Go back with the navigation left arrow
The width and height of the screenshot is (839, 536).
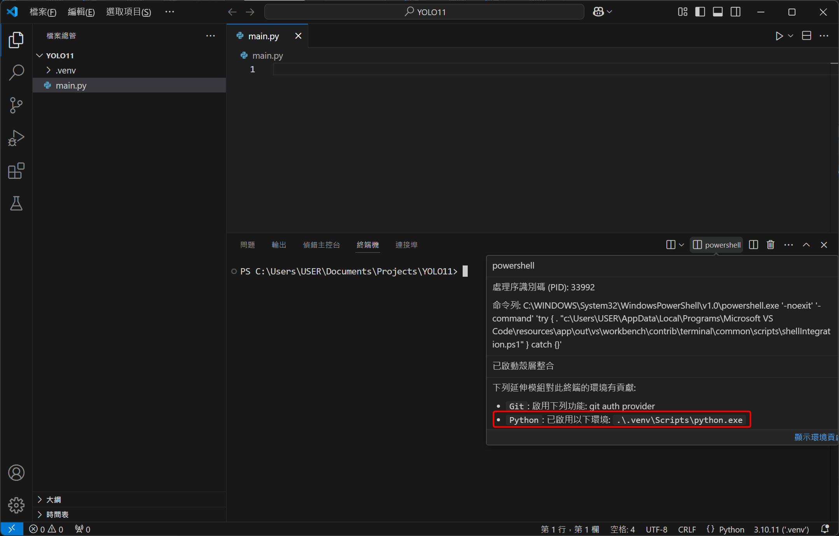point(232,12)
